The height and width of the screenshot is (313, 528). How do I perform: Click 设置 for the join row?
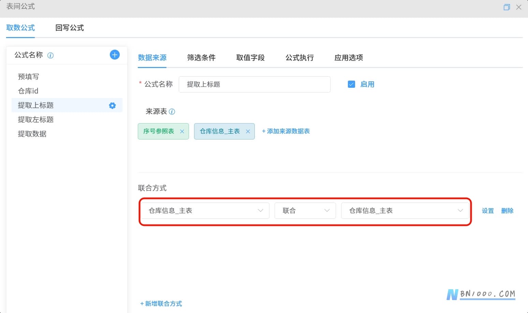pyautogui.click(x=488, y=211)
